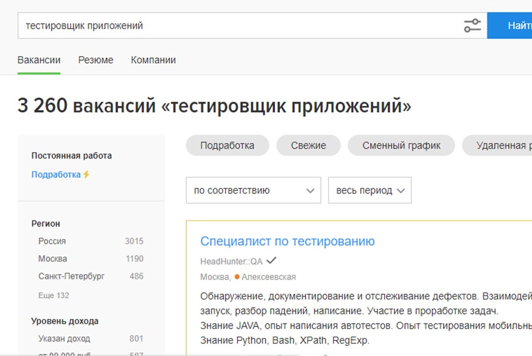The image size is (532, 356).
Task: Enable the «Свежие» quick filter chip
Action: click(x=308, y=145)
